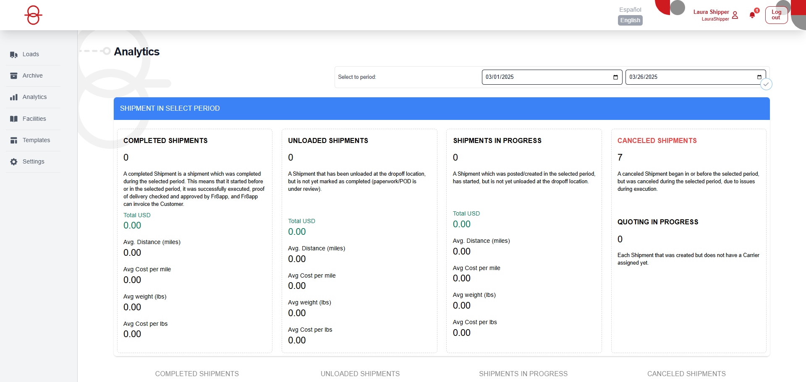Click the Laura Shipper user name
Viewport: 806px width, 382px height.
click(711, 12)
